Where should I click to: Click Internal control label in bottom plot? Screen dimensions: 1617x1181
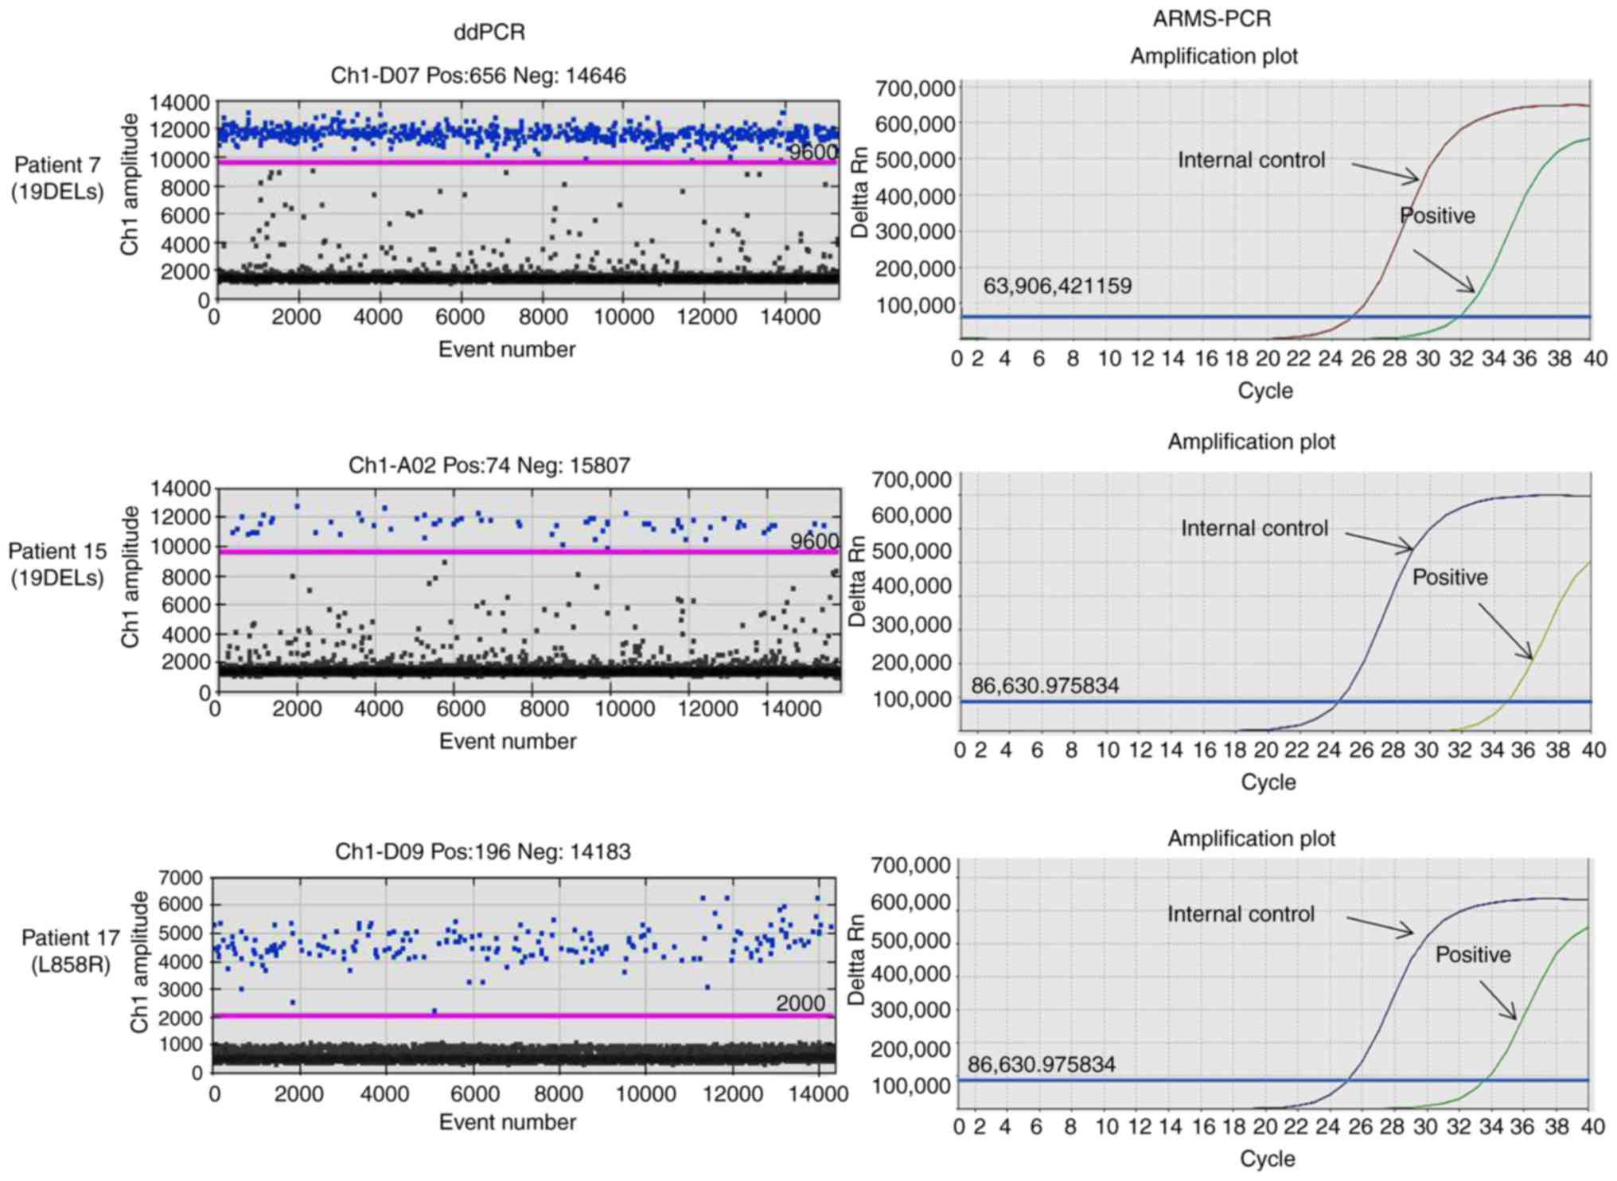pos(1241,914)
